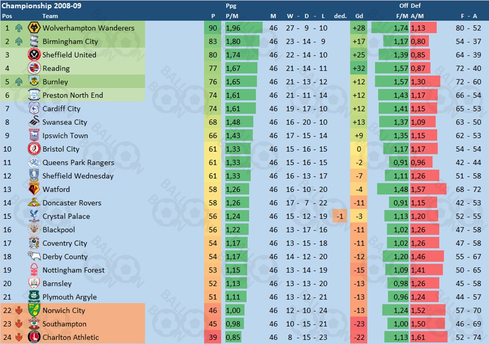Click the Swansea City swan logo
This screenshot has height=344, width=489.
point(34,122)
